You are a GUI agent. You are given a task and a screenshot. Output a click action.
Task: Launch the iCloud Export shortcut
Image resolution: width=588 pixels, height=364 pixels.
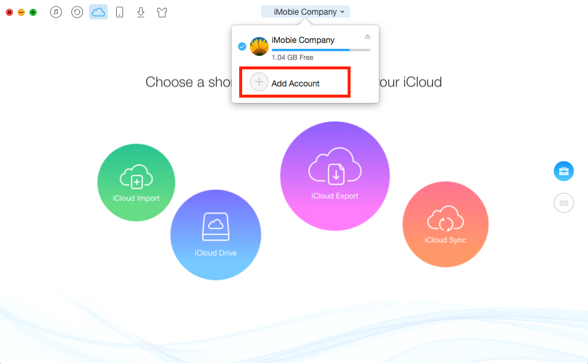pos(335,176)
